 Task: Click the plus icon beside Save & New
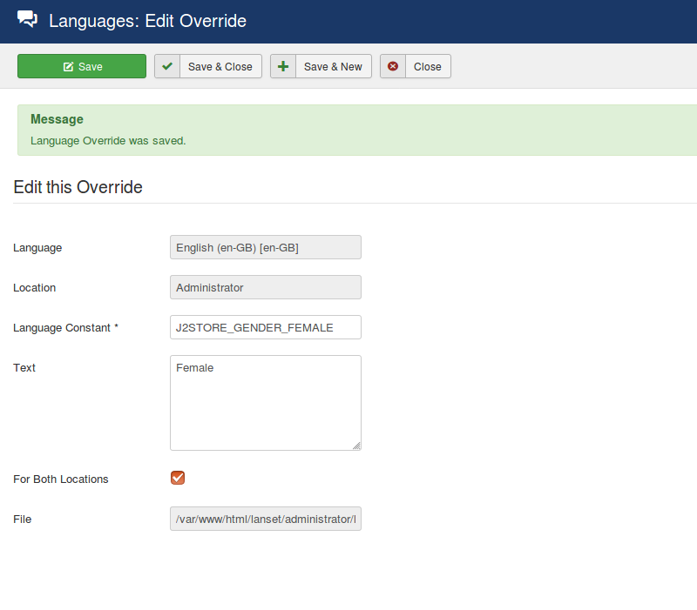pyautogui.click(x=283, y=67)
